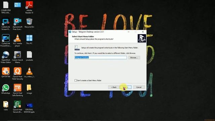Open the image folder icon
The image size is (215, 121).
[29, 88]
